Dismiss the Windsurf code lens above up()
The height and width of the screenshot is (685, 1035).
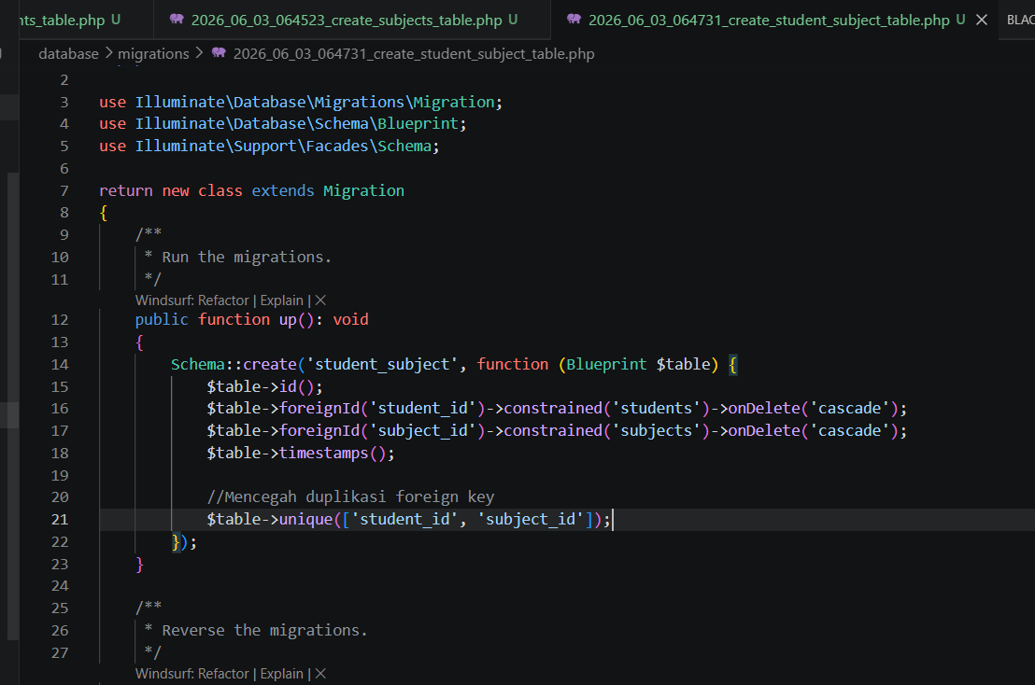[320, 301]
